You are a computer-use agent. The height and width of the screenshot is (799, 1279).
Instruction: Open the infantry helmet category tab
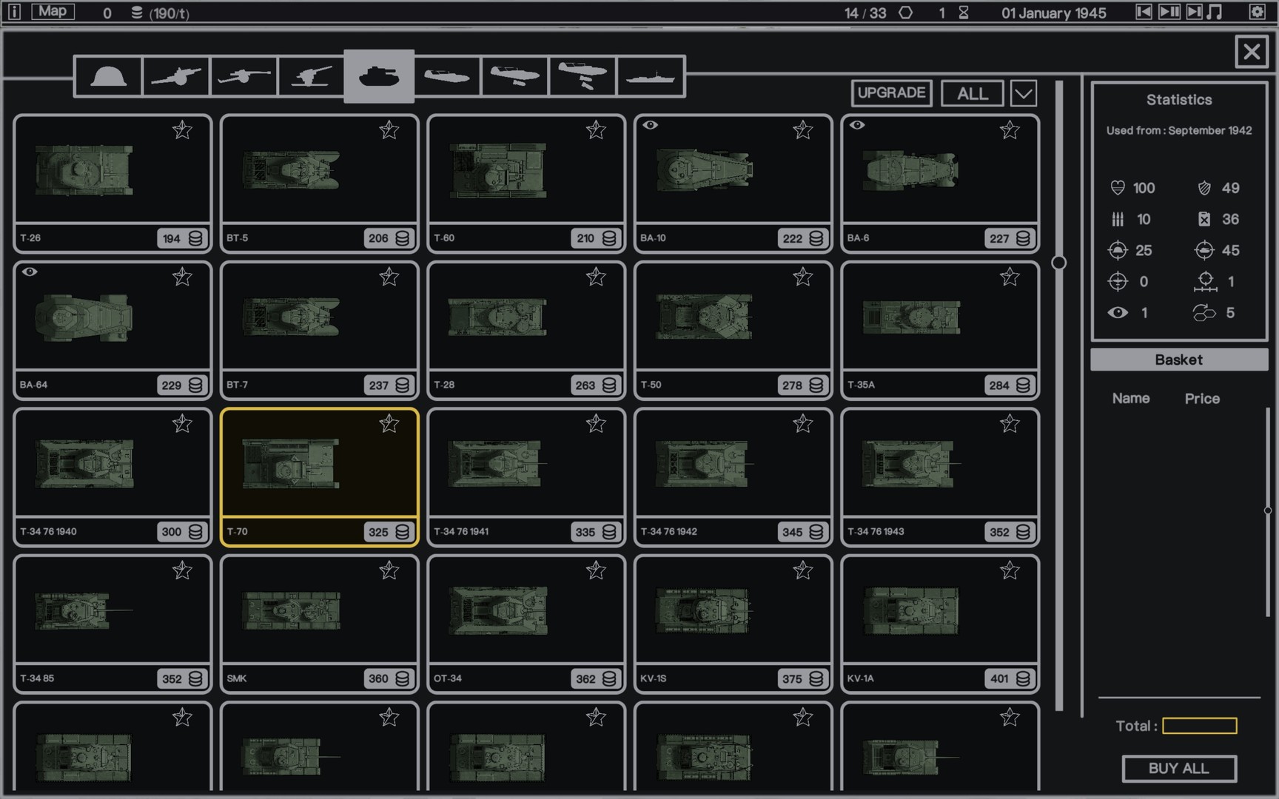(x=108, y=76)
